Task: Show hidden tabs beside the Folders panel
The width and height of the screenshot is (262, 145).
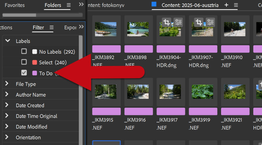Action: [81, 4]
